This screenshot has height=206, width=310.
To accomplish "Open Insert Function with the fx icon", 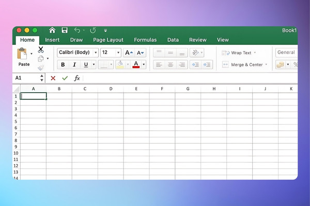I will pos(77,78).
